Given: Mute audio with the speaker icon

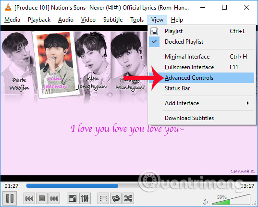Looking at the screenshot, I should pos(205,202).
